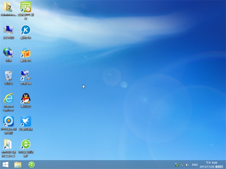Open Xunlei Thunder download shortcut
The image size is (226, 169).
click(26, 121)
